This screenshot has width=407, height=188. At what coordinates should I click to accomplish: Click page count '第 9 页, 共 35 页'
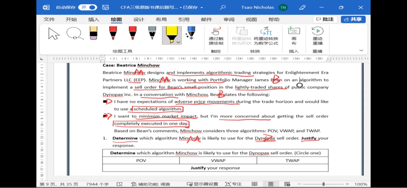(x=59, y=184)
